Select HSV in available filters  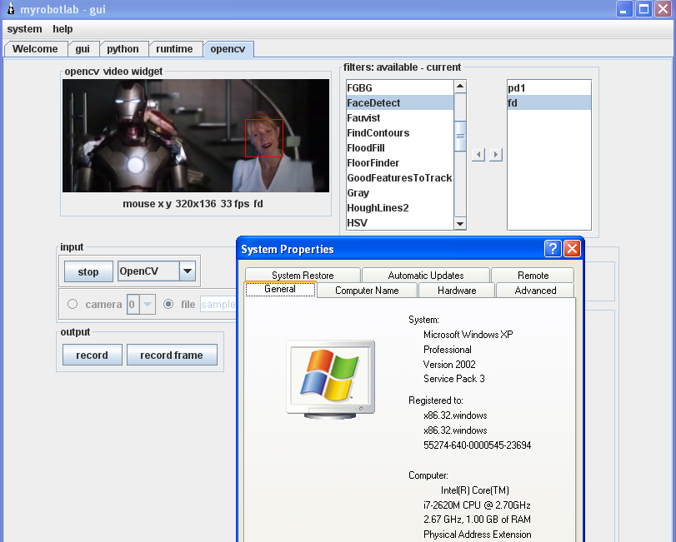click(399, 223)
